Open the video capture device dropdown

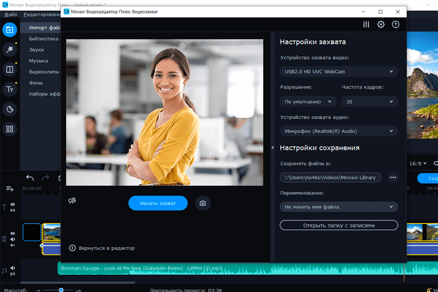pos(339,72)
